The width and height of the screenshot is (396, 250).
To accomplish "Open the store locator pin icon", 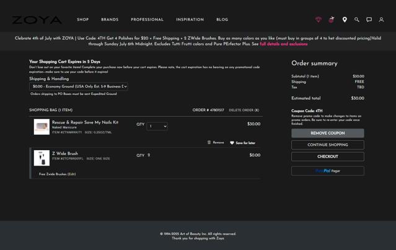I will pyautogui.click(x=345, y=20).
